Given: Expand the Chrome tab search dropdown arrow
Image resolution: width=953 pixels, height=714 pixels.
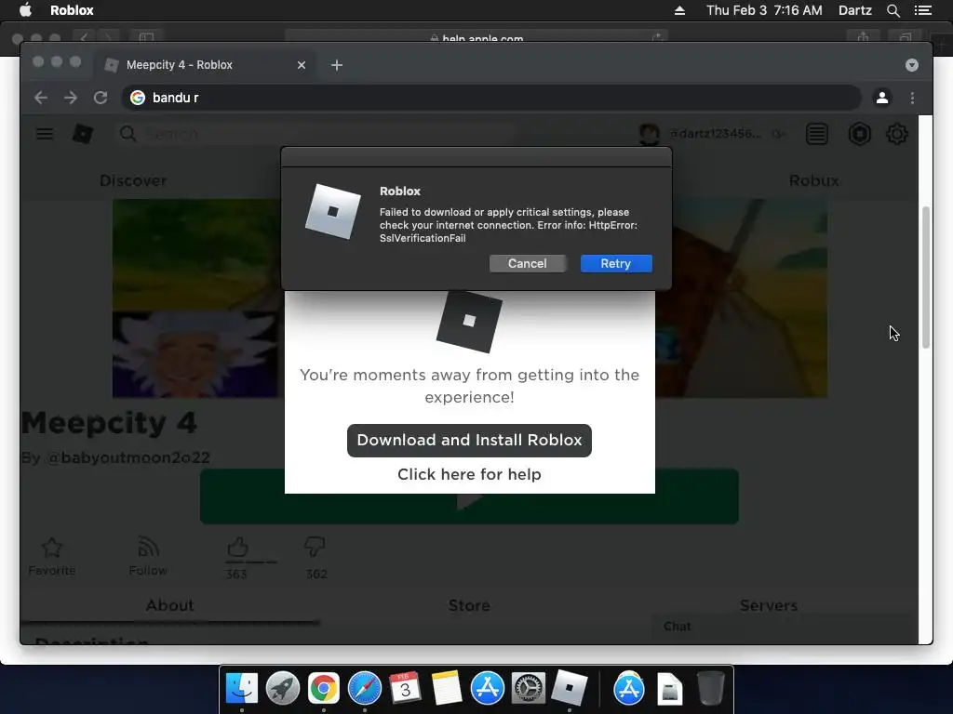Looking at the screenshot, I should tap(912, 65).
